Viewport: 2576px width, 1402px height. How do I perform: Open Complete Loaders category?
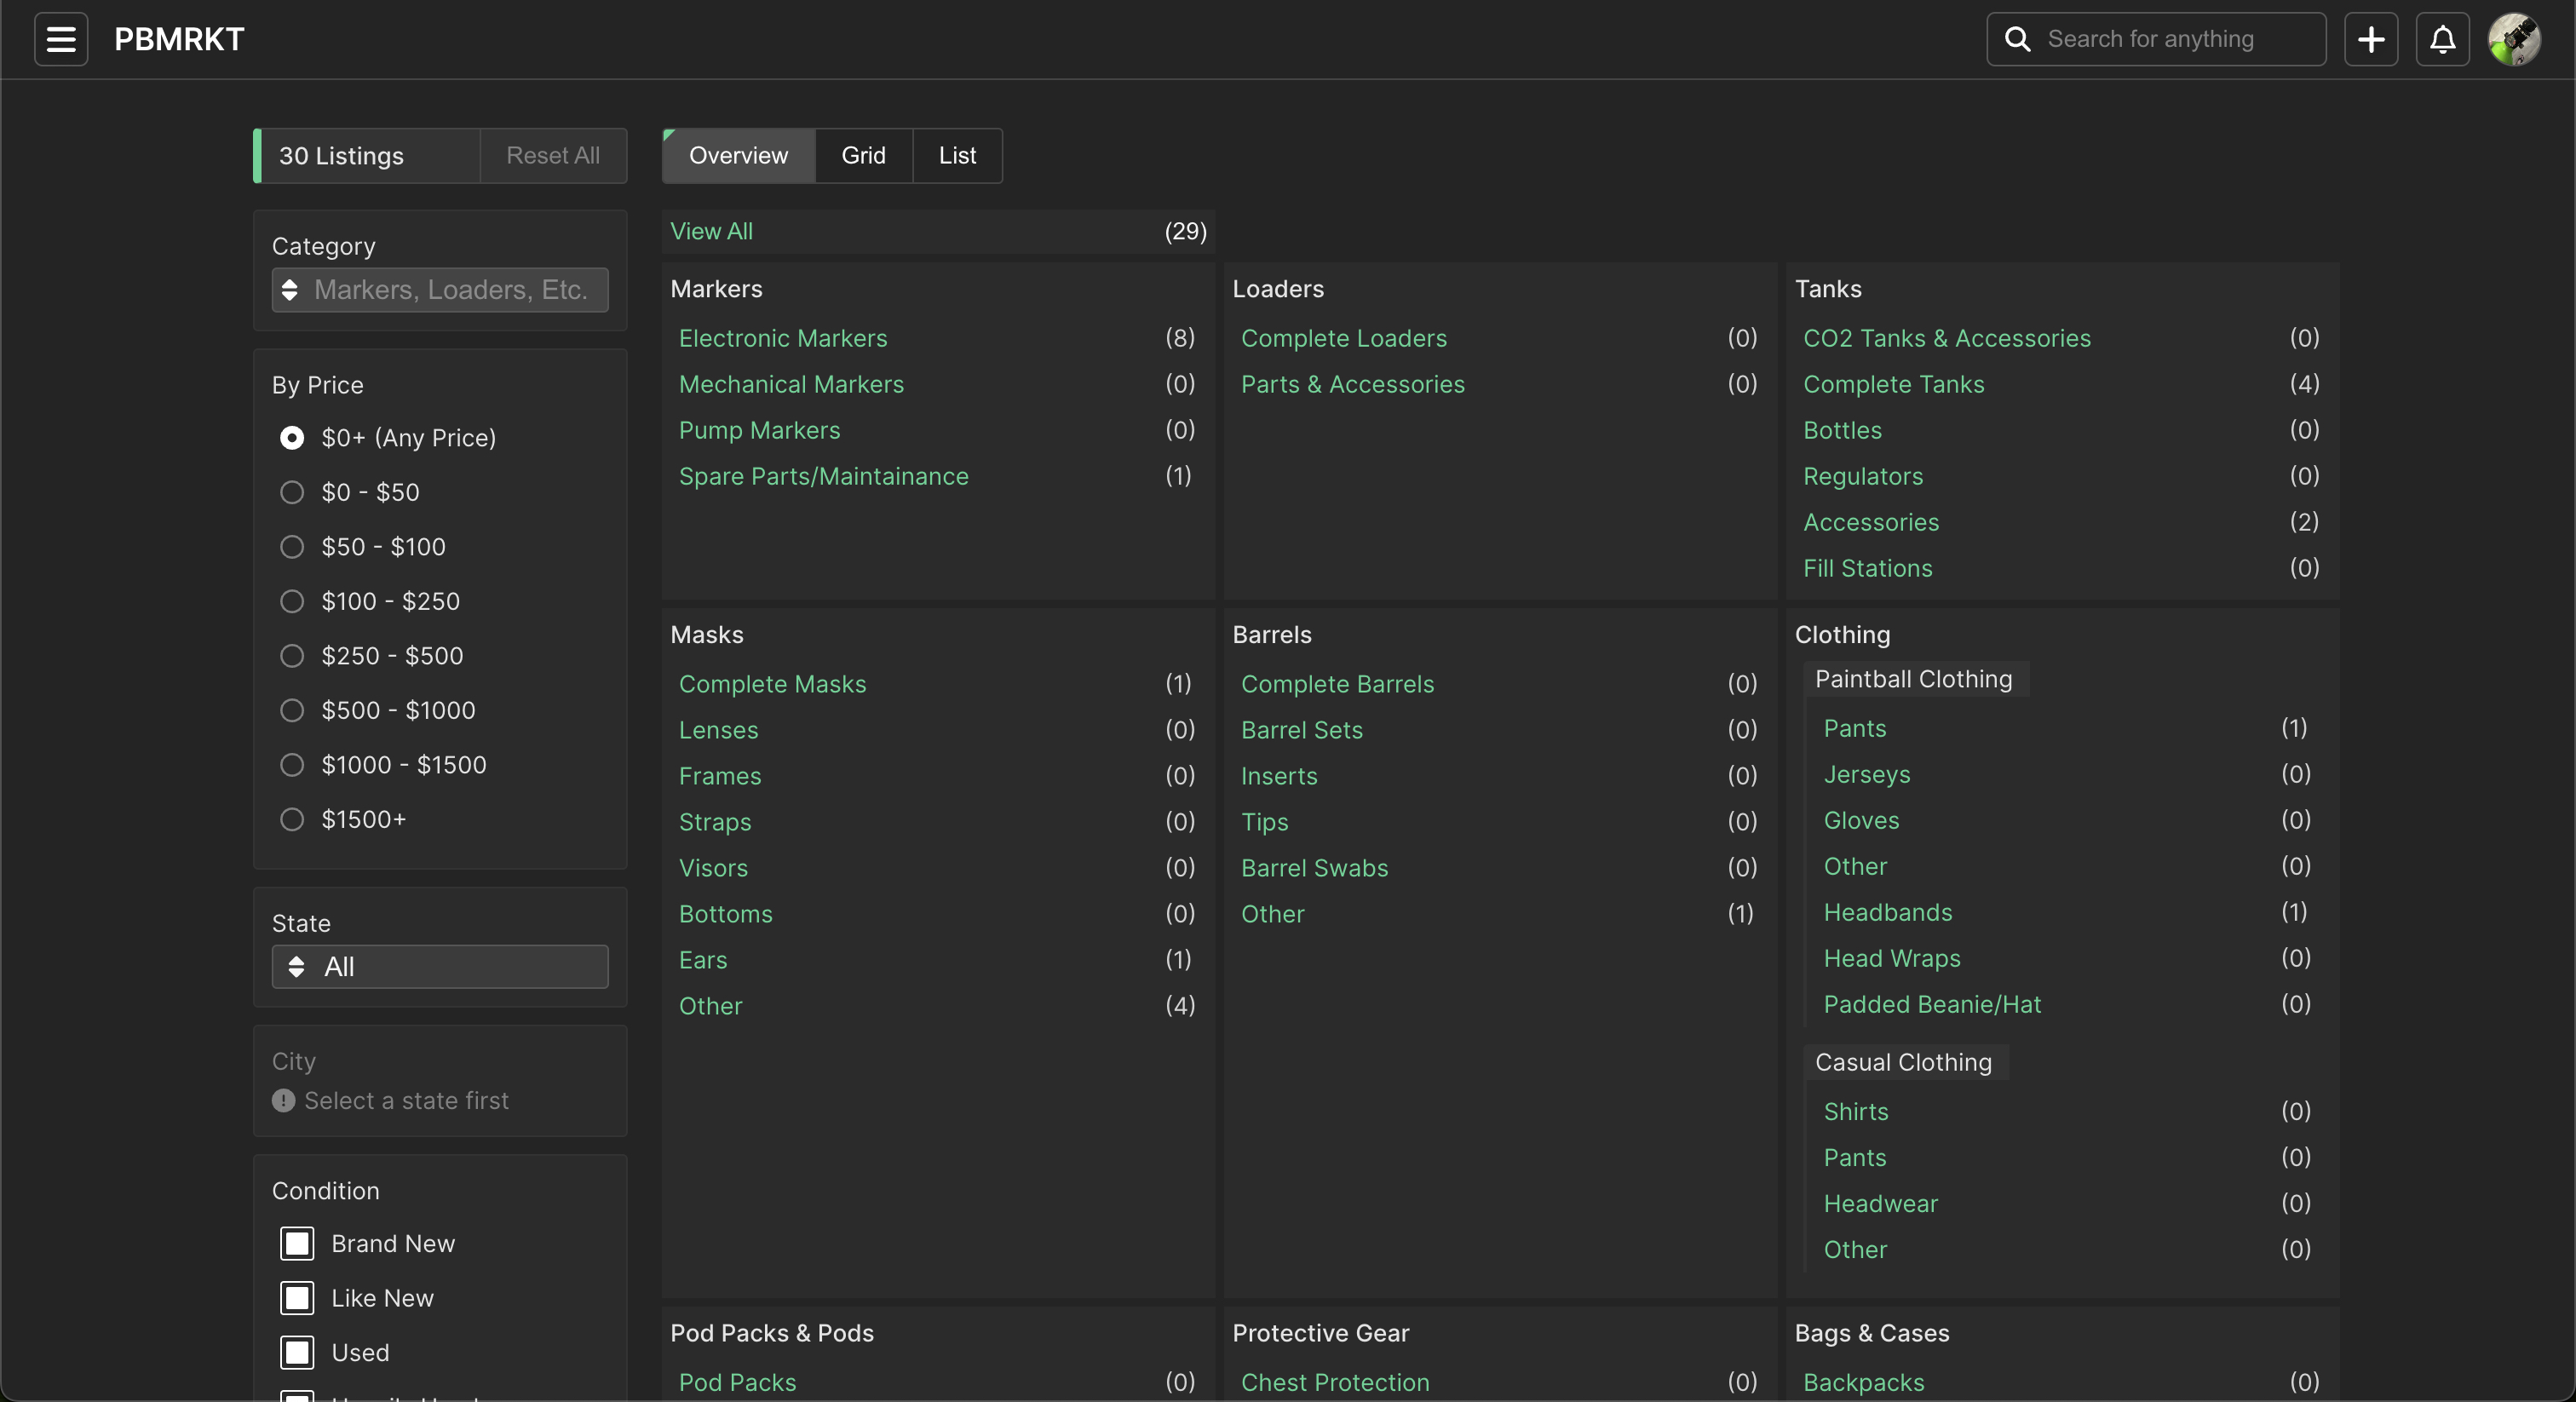click(1343, 338)
